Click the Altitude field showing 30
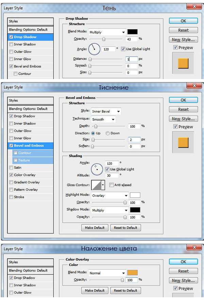This screenshot has width=204, height=300. click(112, 176)
